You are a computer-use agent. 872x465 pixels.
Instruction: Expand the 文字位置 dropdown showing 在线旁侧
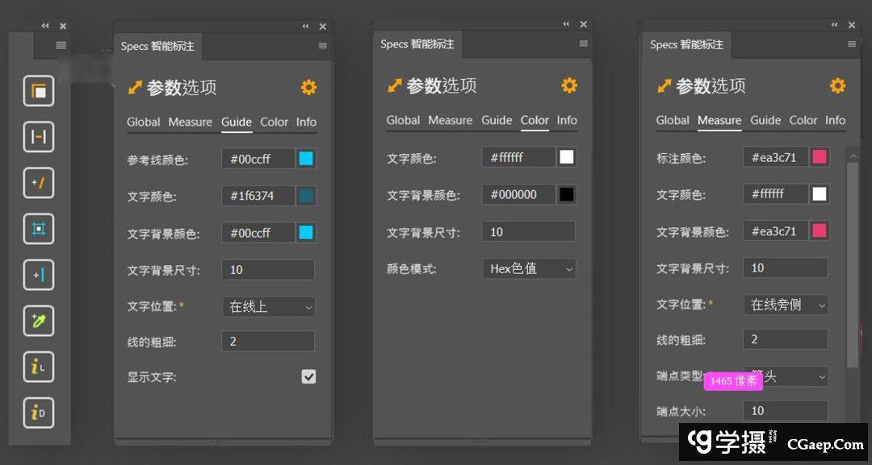pyautogui.click(x=786, y=305)
